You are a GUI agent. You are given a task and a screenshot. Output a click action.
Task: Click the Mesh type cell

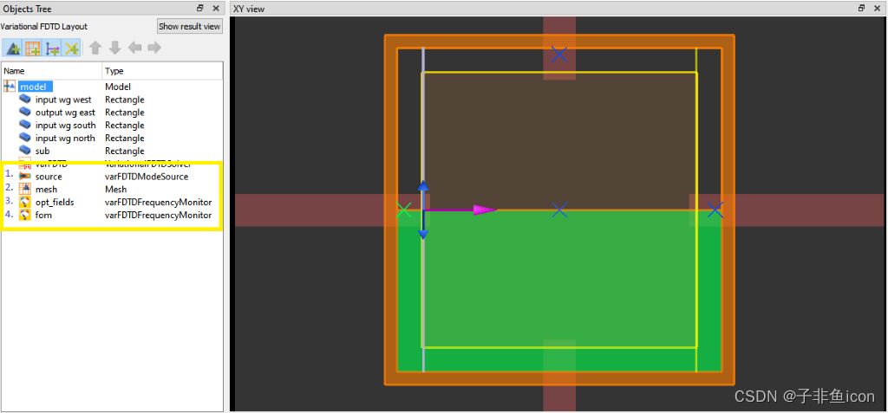point(116,190)
